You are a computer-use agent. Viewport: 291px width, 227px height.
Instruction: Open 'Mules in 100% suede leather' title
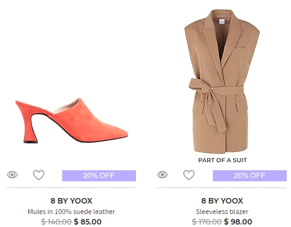71,212
